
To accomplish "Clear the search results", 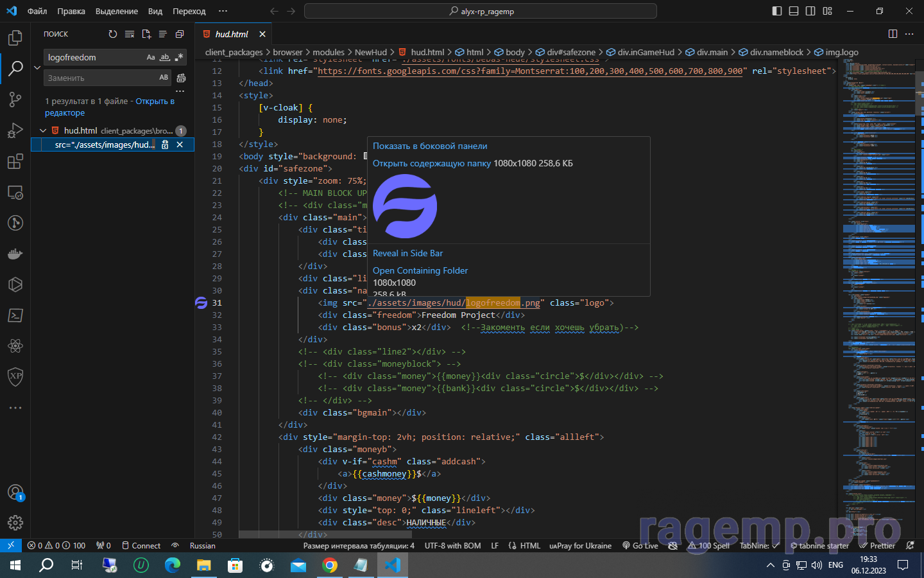I will tap(130, 34).
